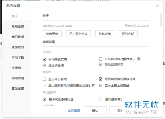Click the 更新时间: 2018.12.5 text
Screen dimensions: 165x119
coord(137,26)
